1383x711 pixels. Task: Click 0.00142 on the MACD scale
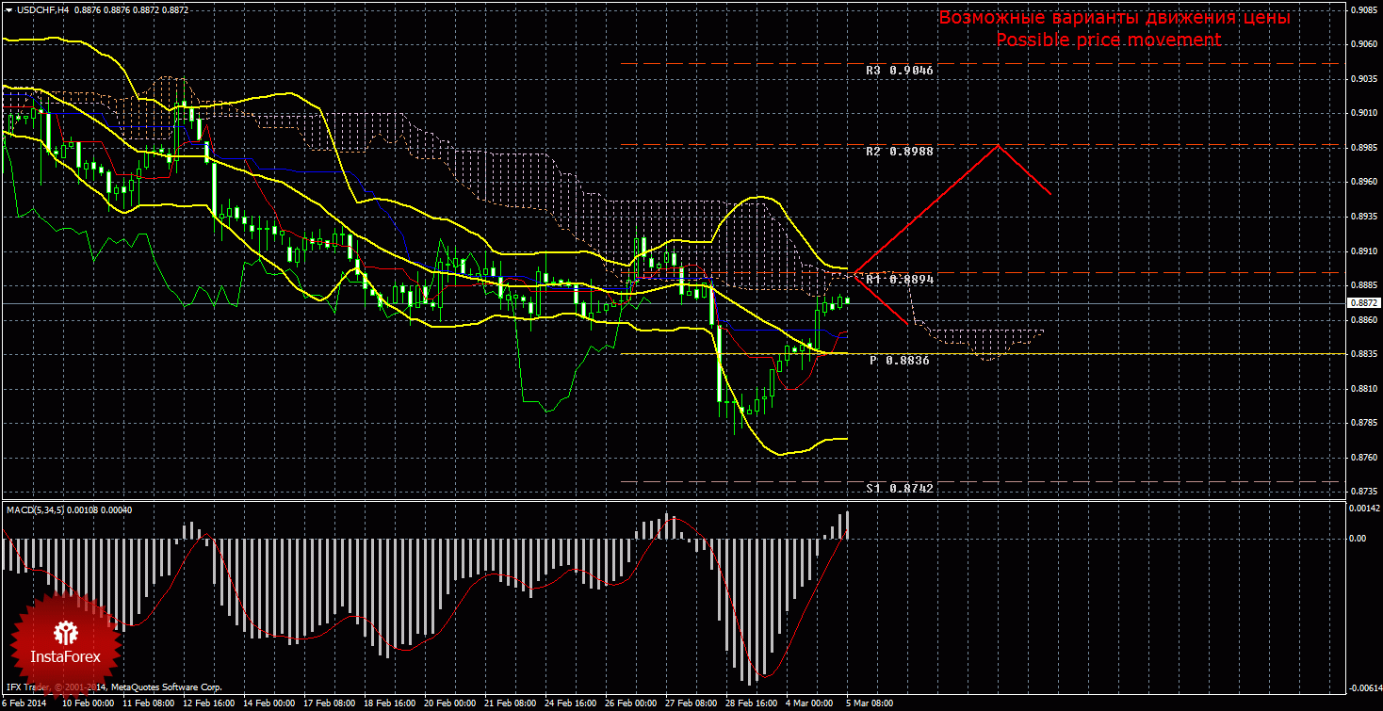point(1363,509)
